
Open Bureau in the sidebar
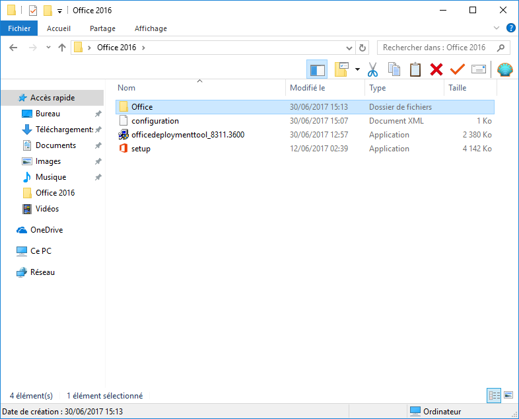click(x=48, y=114)
